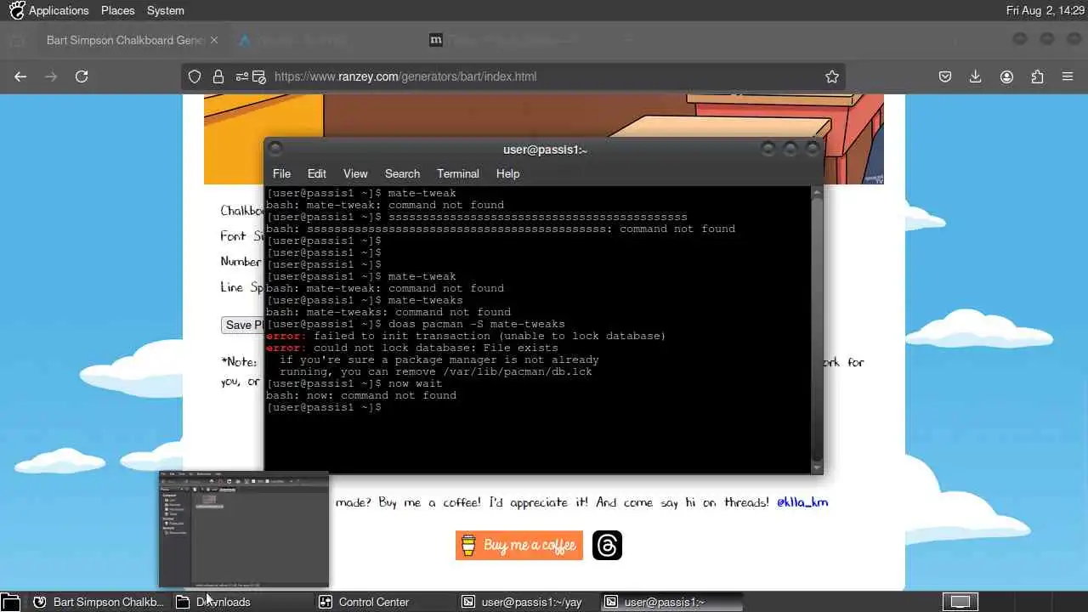The width and height of the screenshot is (1088, 612).
Task: Click terminal scrollbar down arrow
Action: coord(817,467)
